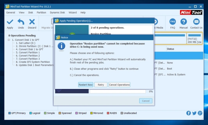Click Cancel in Apply Pending Operations dialog
Viewport: 208px width, 125px height.
tap(146, 101)
